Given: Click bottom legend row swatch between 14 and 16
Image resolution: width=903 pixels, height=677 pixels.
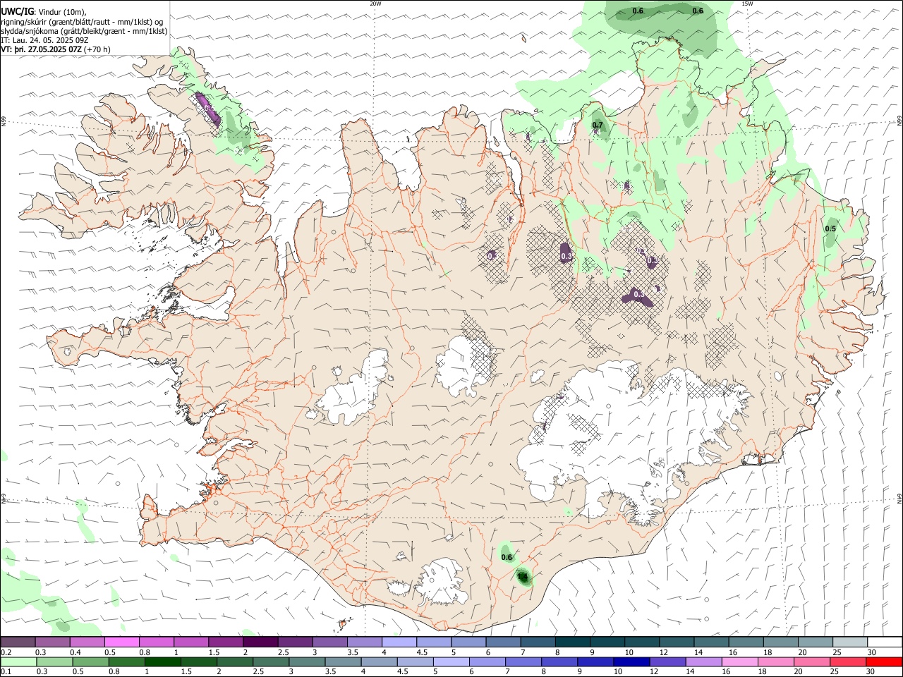Looking at the screenshot, I should (x=704, y=662).
